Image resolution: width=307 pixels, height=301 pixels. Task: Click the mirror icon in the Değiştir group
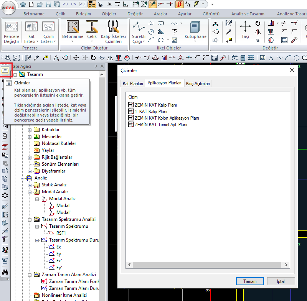257,32
